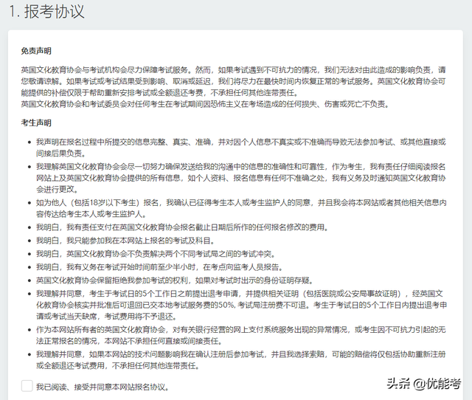This screenshot has width=472, height=400.
Task: Click the paragraph starting 英国文化教育协会与考试机构会尽力保障
Action: coord(233,81)
